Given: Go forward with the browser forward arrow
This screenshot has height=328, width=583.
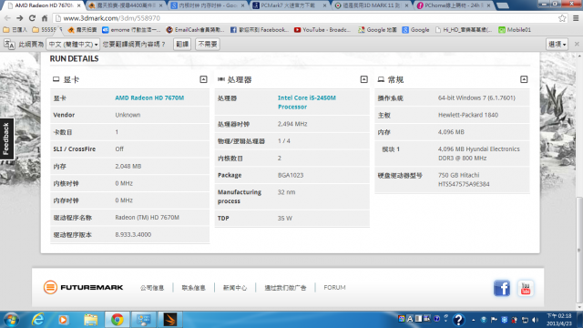Looking at the screenshot, I should coord(20,18).
